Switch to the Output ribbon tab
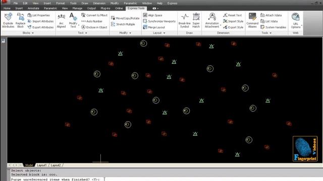323x181 pixels. pyautogui.click(x=91, y=8)
